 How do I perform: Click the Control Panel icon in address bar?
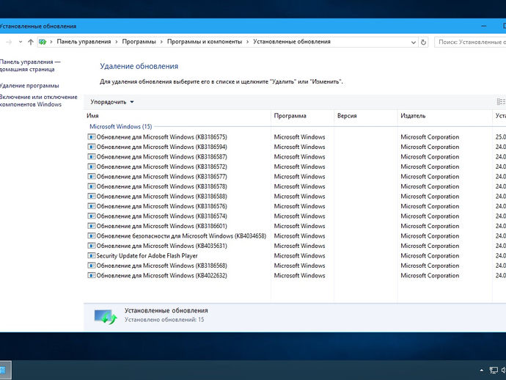(43, 42)
